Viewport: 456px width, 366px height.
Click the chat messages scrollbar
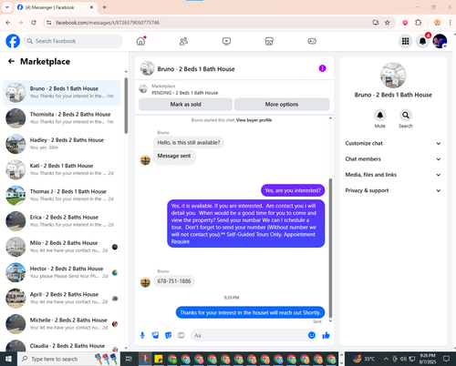[330, 249]
